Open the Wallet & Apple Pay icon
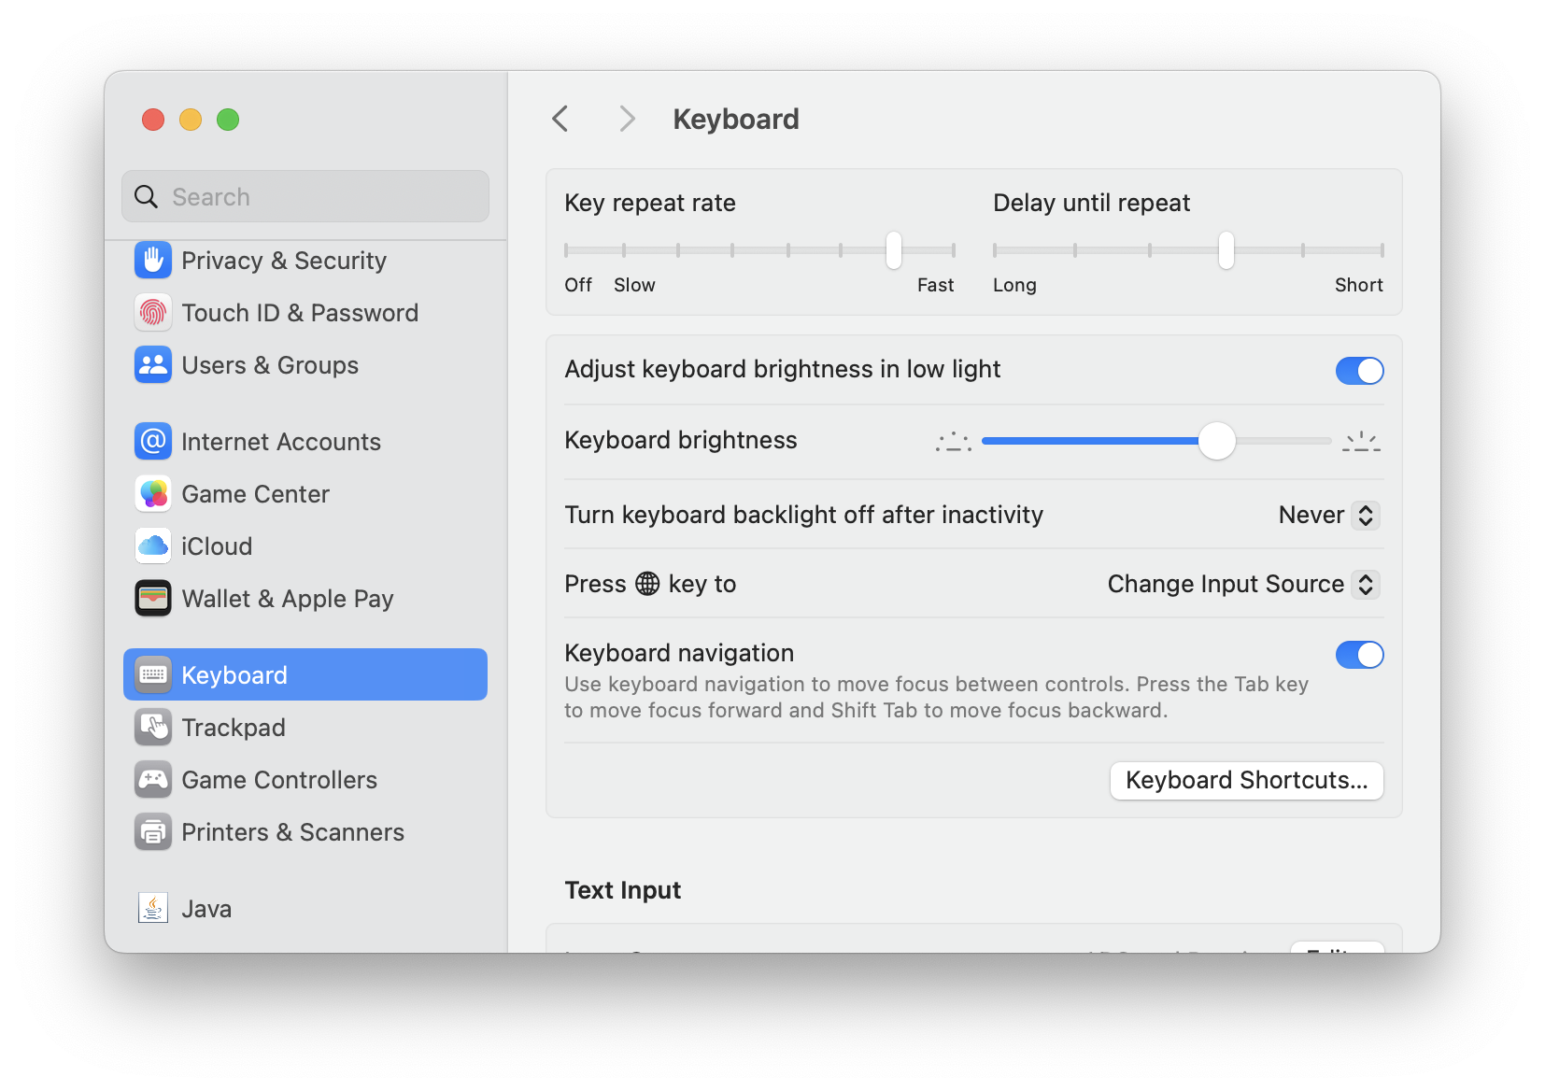1545x1091 pixels. 153,598
